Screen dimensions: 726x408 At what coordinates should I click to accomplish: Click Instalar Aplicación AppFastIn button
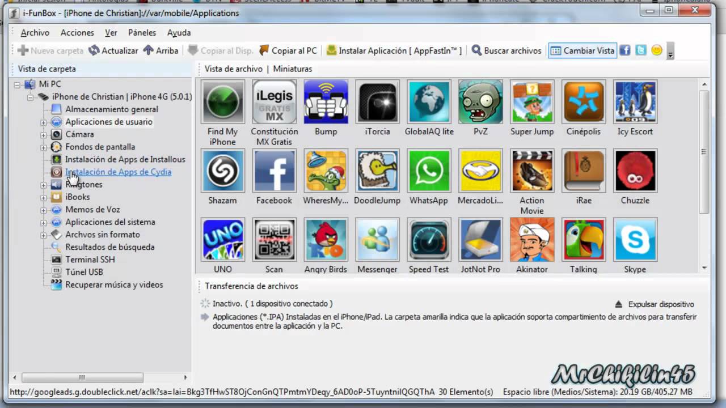coord(394,50)
